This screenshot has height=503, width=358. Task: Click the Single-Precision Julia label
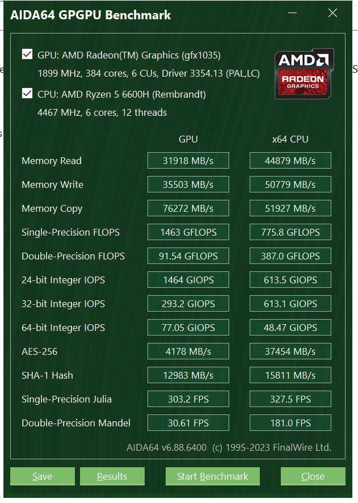tap(67, 399)
